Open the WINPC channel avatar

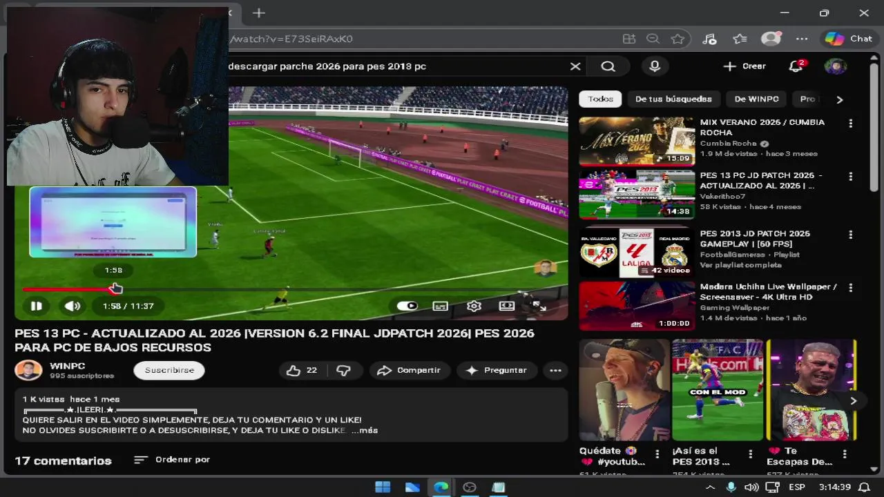pos(28,370)
